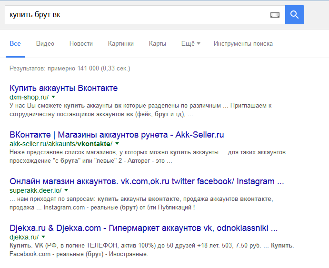The height and width of the screenshot is (268, 329).
Task: Open the Картинки tab
Action: tap(121, 44)
